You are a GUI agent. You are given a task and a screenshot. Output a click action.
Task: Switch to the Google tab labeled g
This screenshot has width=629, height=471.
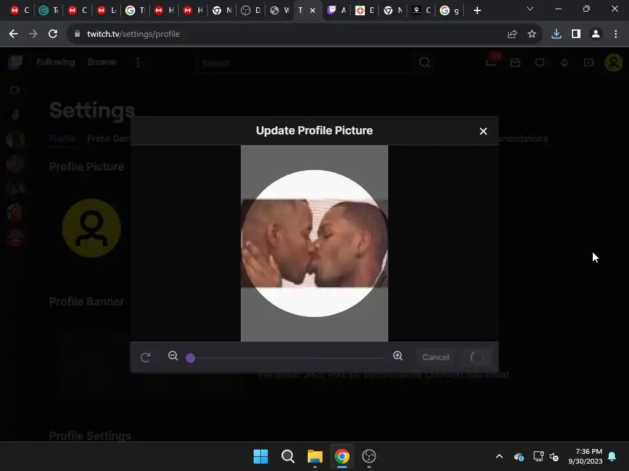click(449, 10)
